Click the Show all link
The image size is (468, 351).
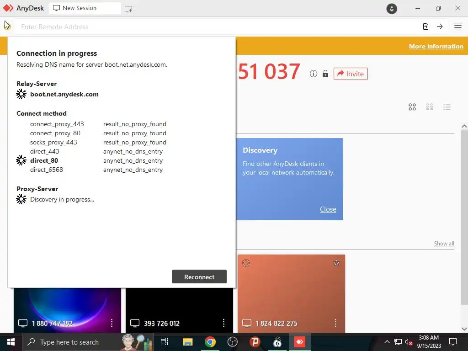coord(444,244)
